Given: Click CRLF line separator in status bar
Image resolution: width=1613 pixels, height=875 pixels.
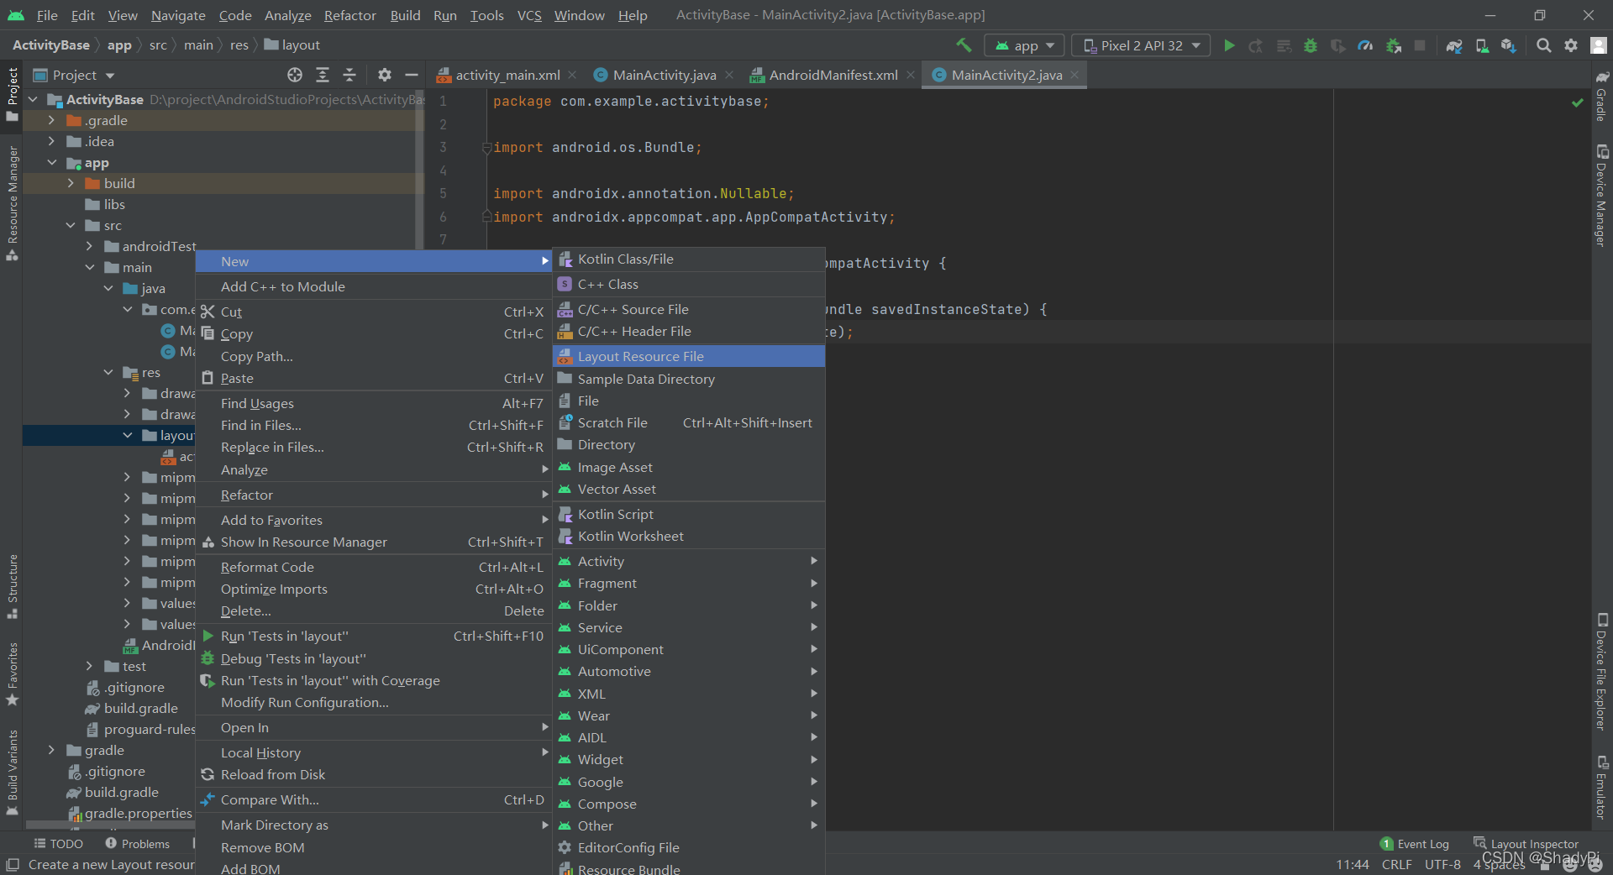Looking at the screenshot, I should point(1396,864).
